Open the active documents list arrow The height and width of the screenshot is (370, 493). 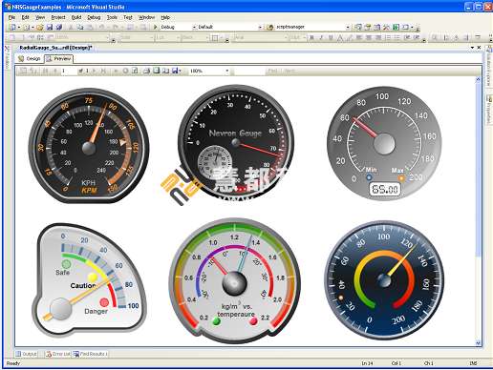click(472, 48)
